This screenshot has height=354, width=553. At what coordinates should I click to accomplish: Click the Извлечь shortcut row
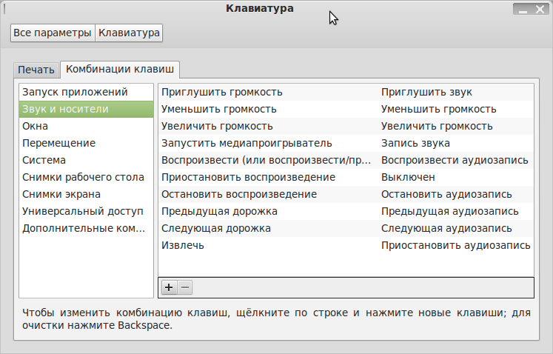(183, 245)
